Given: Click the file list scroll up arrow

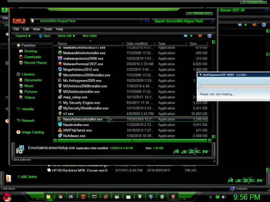Looking at the screenshot, I should [214, 42].
